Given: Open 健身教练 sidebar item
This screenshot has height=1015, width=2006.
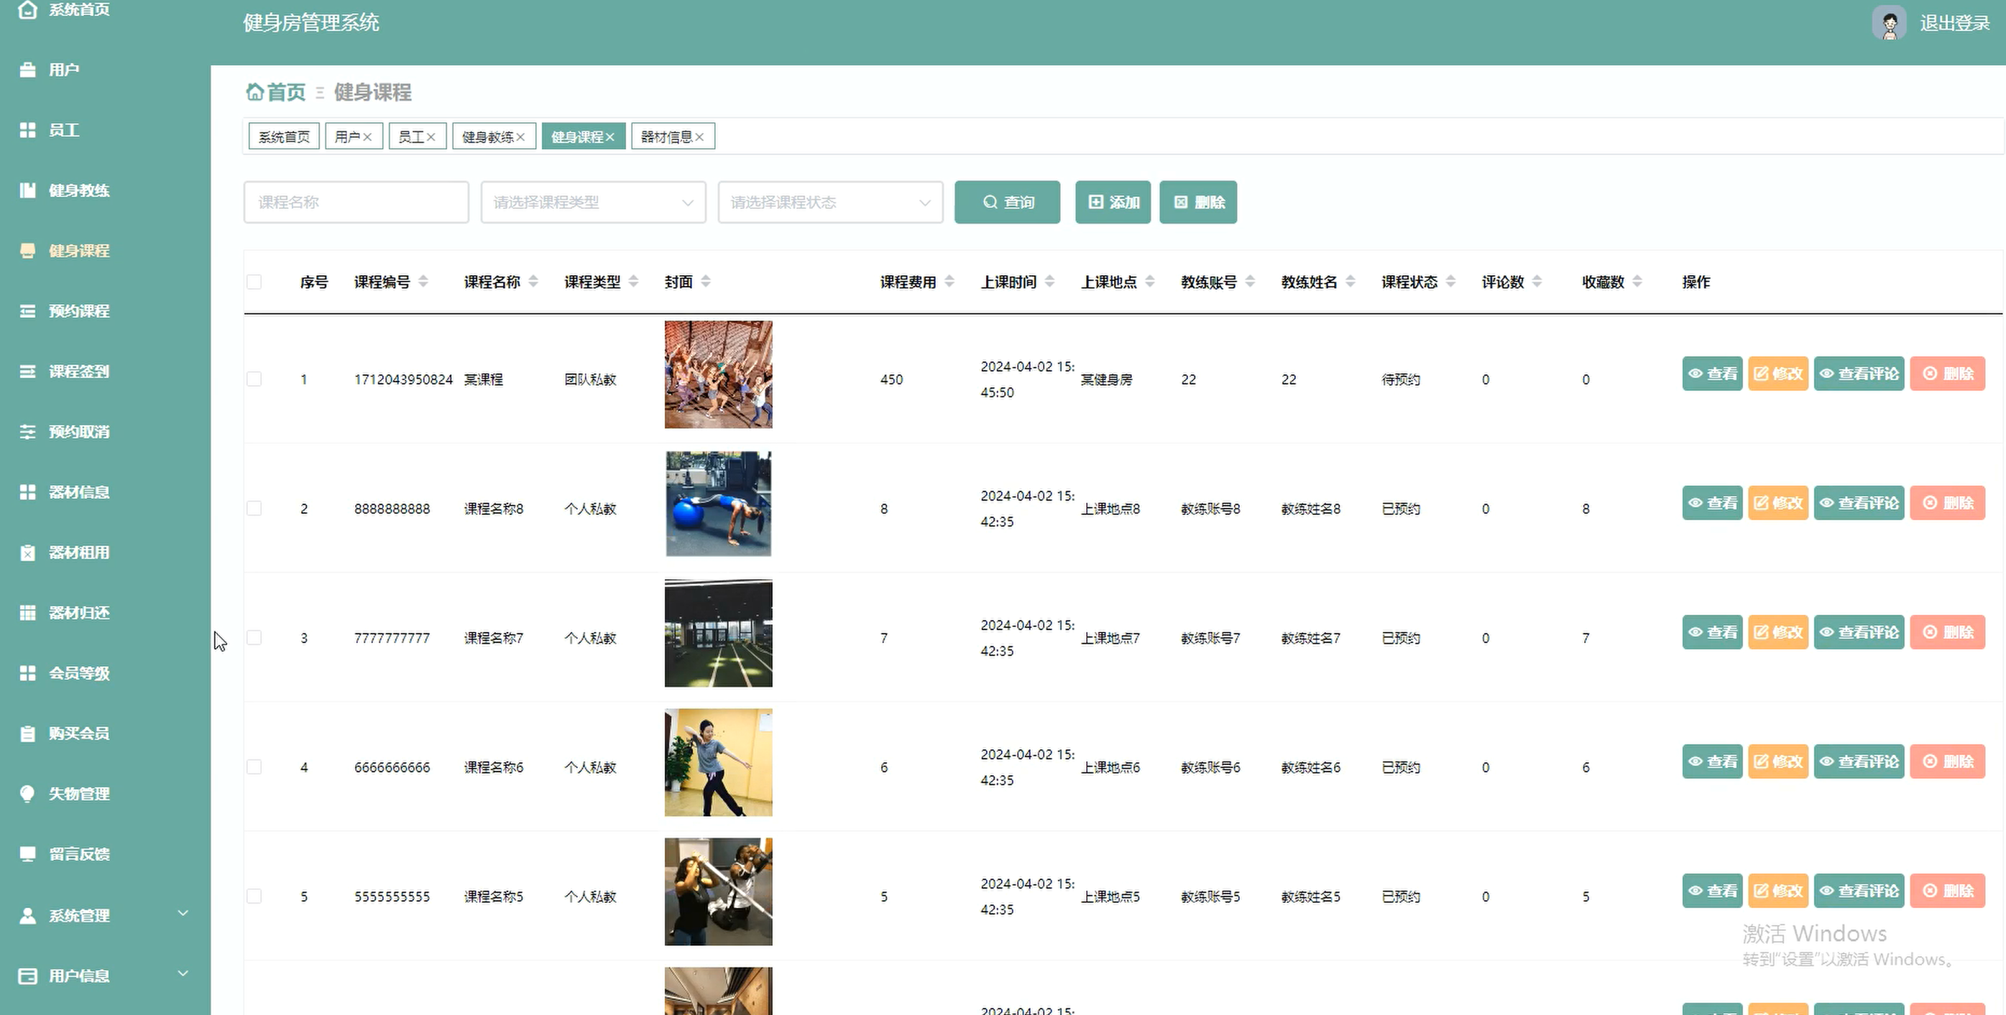Looking at the screenshot, I should click(x=78, y=190).
